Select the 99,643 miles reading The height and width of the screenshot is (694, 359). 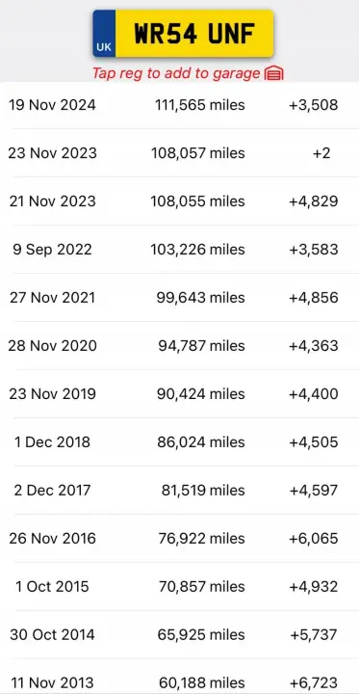[x=201, y=298]
